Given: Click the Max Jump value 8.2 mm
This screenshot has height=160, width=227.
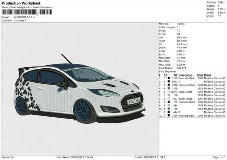Looking at the screenshot, I should click(181, 65).
